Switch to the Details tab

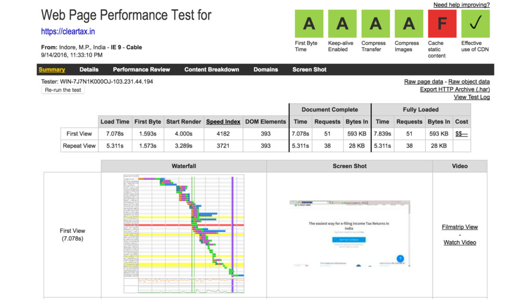(x=89, y=70)
